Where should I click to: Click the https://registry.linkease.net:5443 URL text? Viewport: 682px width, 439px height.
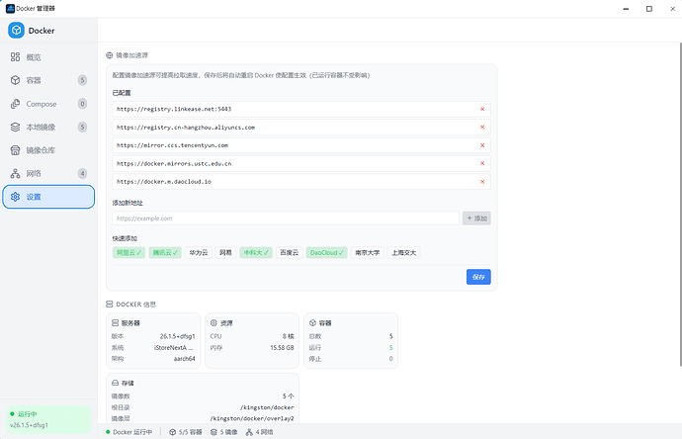tap(174, 109)
